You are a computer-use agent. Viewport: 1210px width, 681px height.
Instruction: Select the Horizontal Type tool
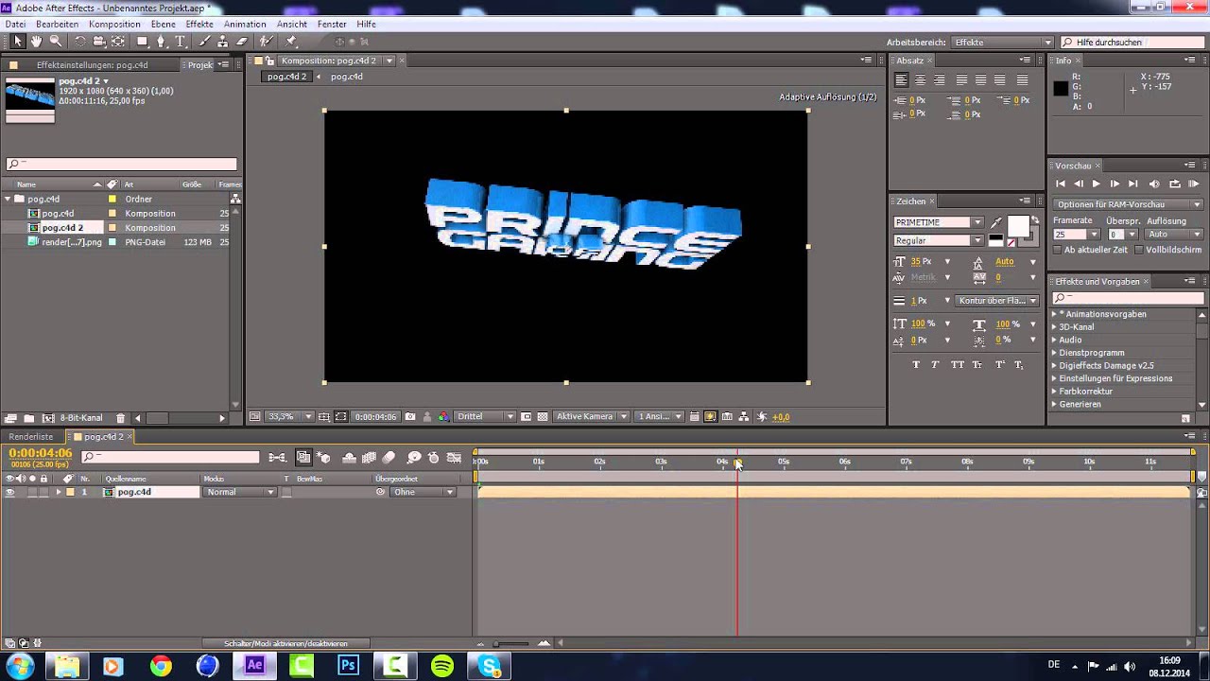pyautogui.click(x=180, y=42)
